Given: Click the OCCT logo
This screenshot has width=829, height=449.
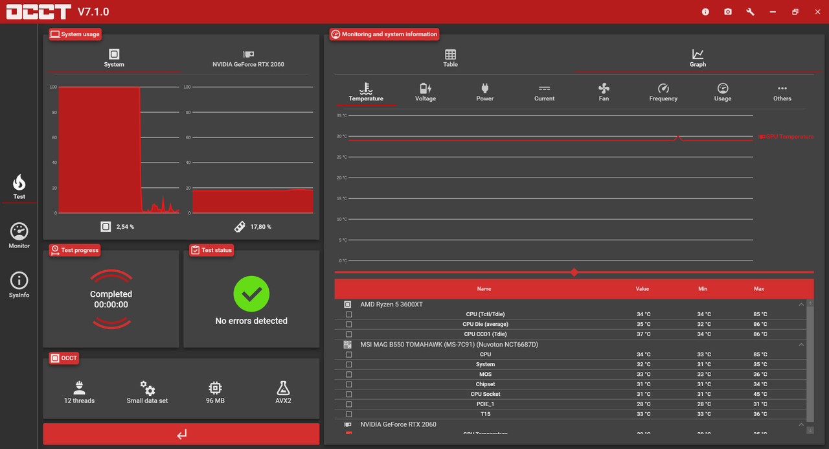Looking at the screenshot, I should 38,12.
